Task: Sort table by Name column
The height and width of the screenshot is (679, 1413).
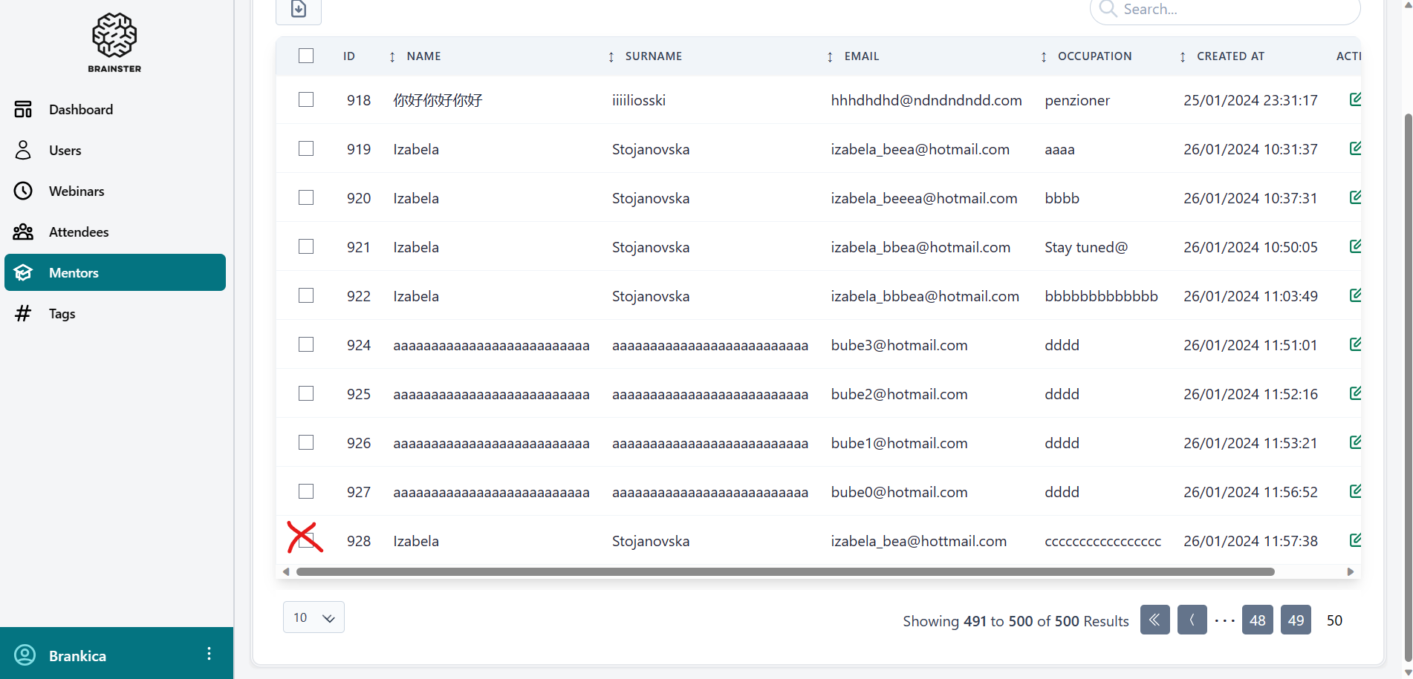Action: point(423,56)
